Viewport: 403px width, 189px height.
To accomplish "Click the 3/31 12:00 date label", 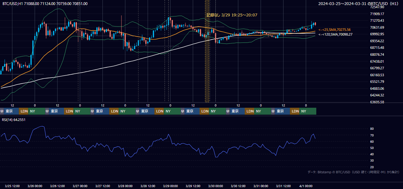I will click(x=283, y=186).
